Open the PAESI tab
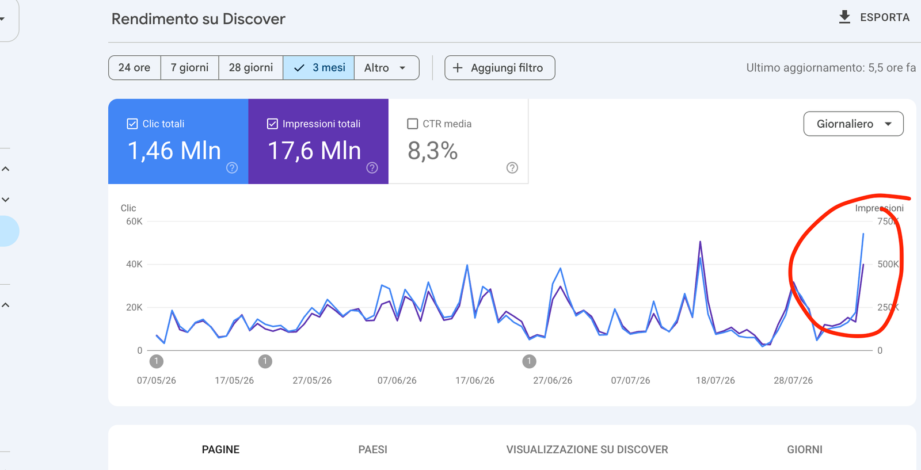Viewport: 921px width, 470px height. pos(373,449)
